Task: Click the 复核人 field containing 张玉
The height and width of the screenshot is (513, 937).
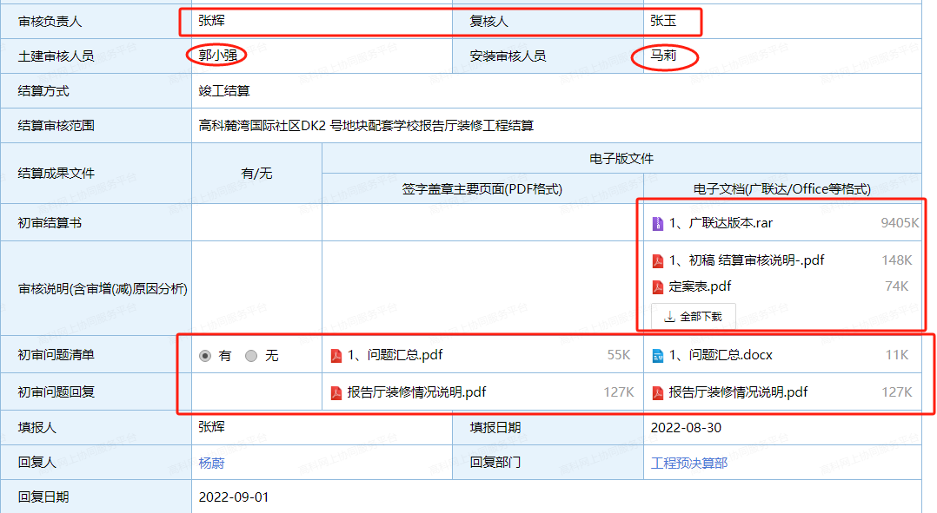Action: 663,21
